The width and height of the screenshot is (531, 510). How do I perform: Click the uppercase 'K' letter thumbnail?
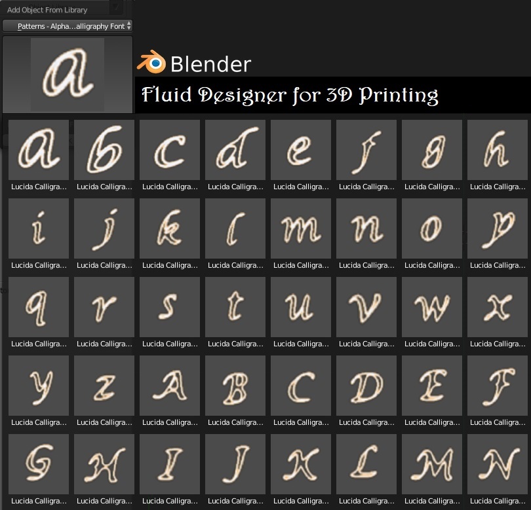pos(301,464)
